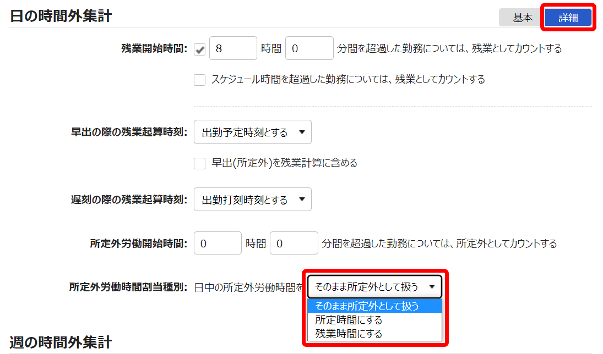Click the 日中の所定外労働時間を text

click(x=249, y=287)
